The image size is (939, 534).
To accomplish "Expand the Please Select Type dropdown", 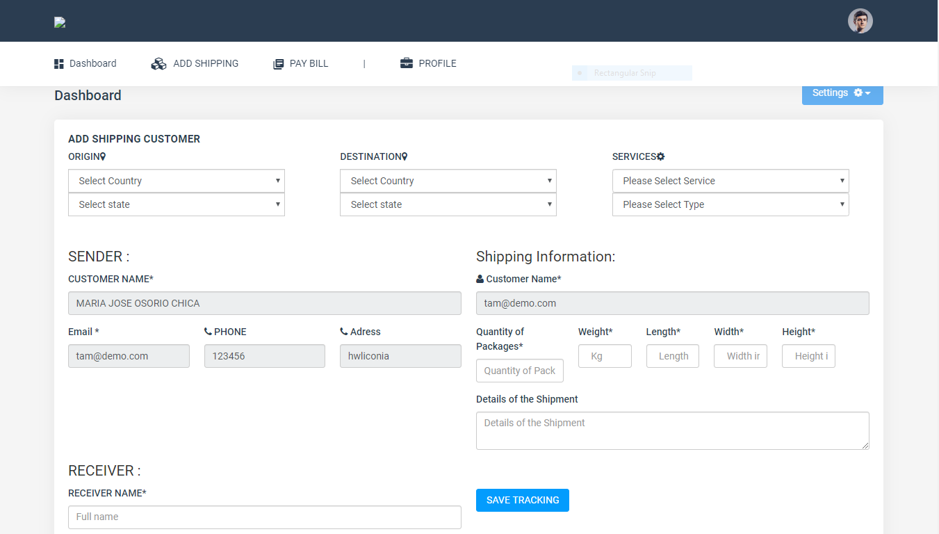I will (730, 204).
